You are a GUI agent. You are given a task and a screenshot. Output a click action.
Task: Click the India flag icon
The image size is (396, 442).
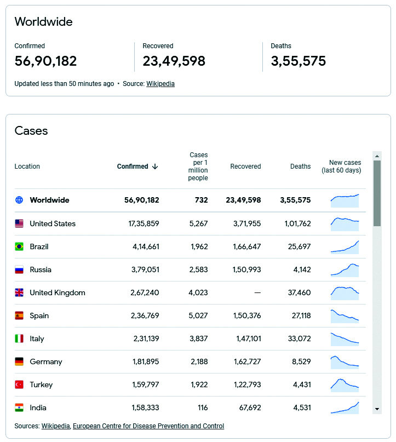[x=19, y=407]
